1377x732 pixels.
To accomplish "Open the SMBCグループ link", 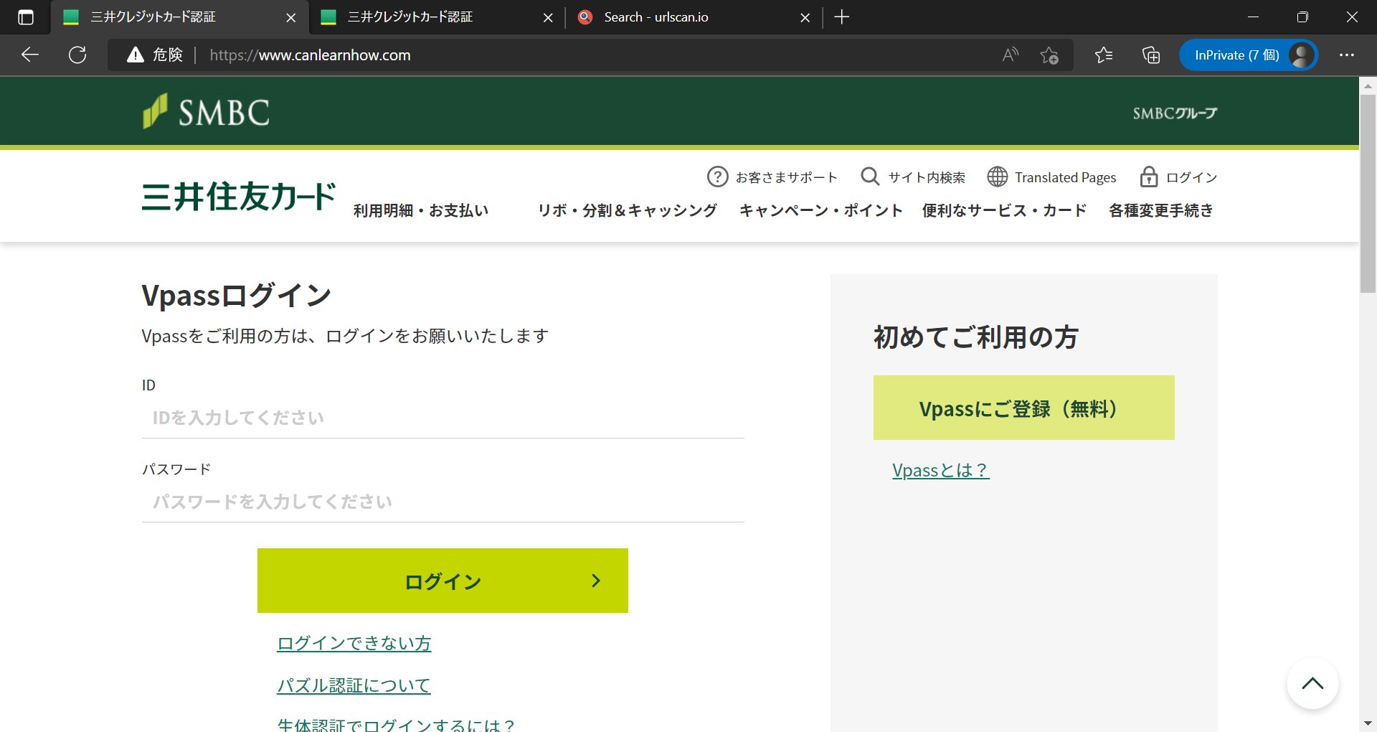I will (x=1175, y=113).
